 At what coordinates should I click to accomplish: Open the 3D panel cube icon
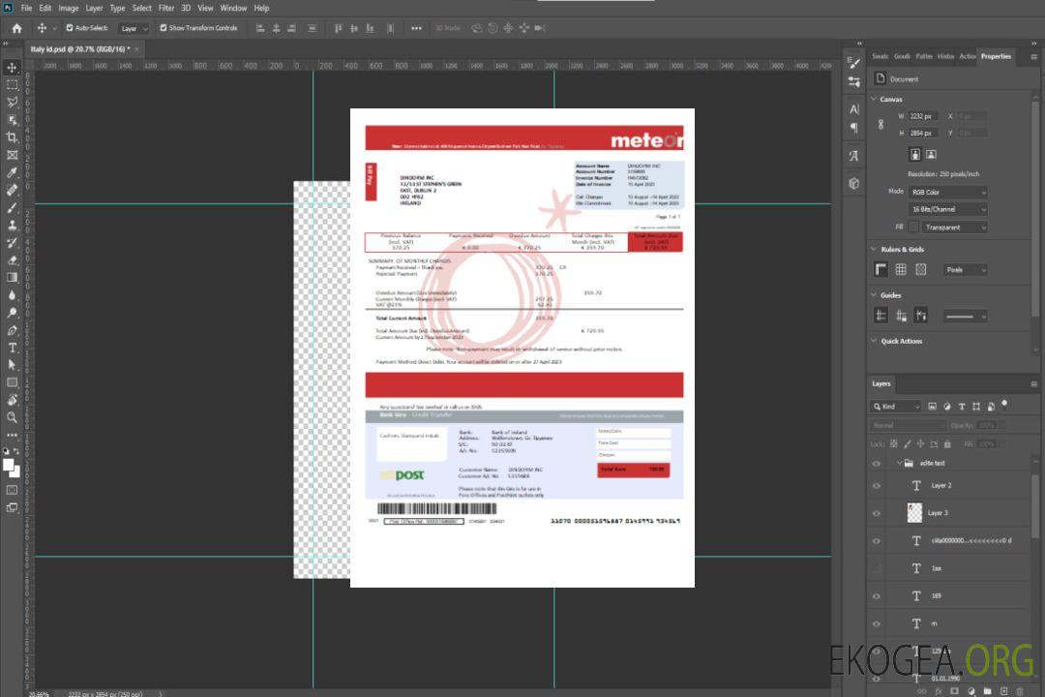point(854,183)
